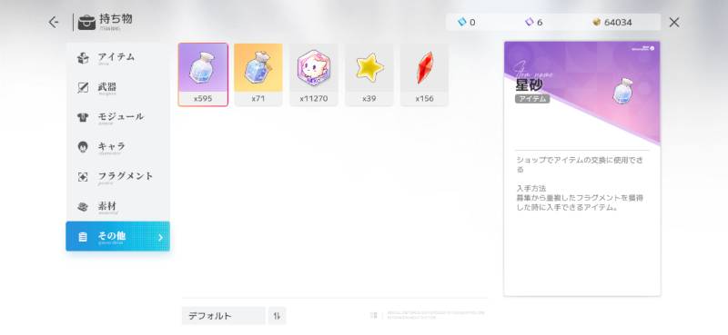Click the 星砂 title in detail panel
The image size is (728, 335).
click(x=529, y=84)
